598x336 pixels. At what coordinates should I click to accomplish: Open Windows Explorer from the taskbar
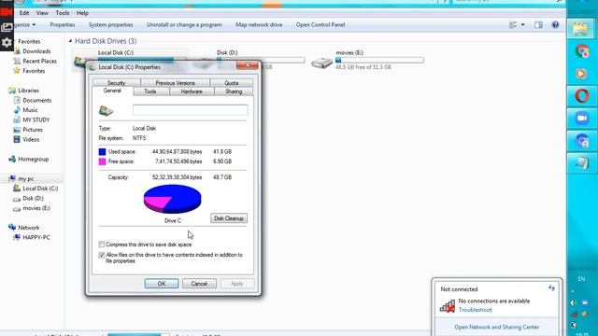(580, 29)
